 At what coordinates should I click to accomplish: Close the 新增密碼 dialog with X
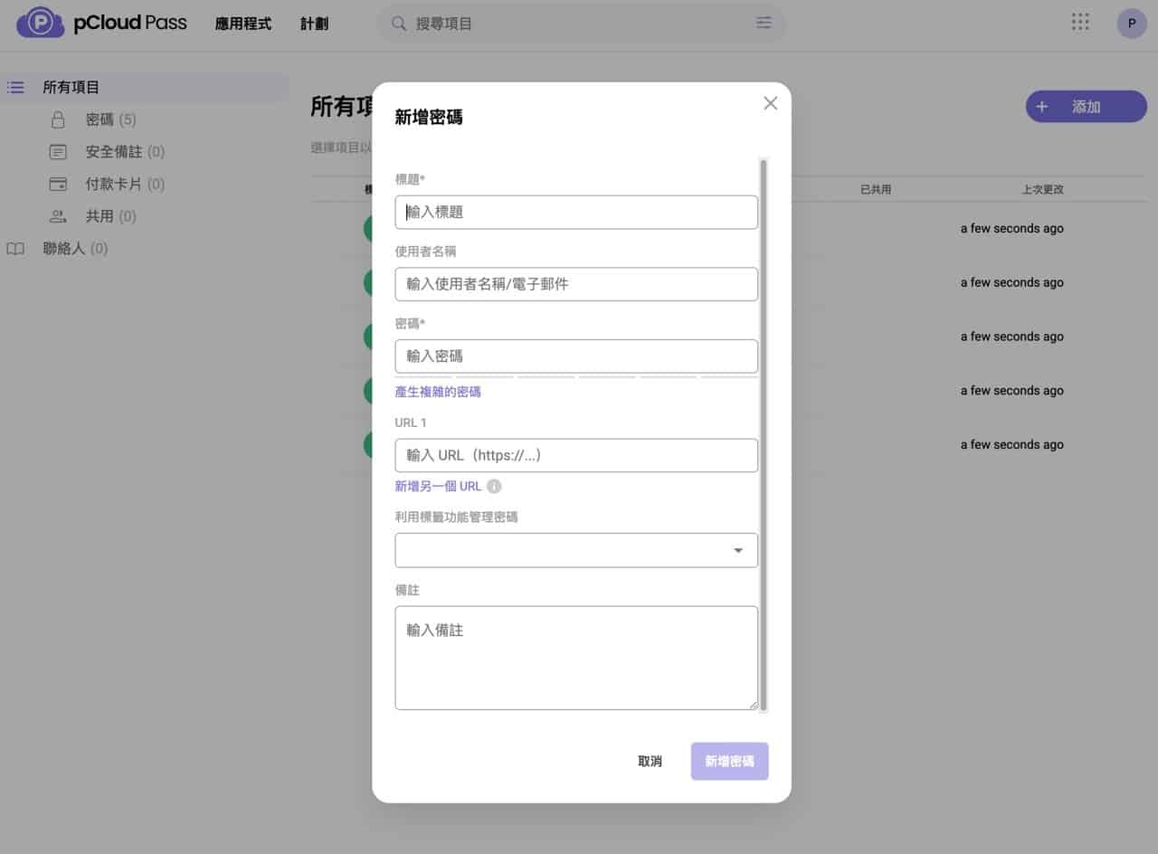coord(771,103)
